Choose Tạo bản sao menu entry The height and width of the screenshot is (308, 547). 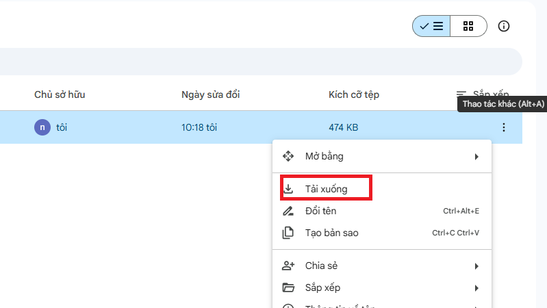(x=331, y=233)
